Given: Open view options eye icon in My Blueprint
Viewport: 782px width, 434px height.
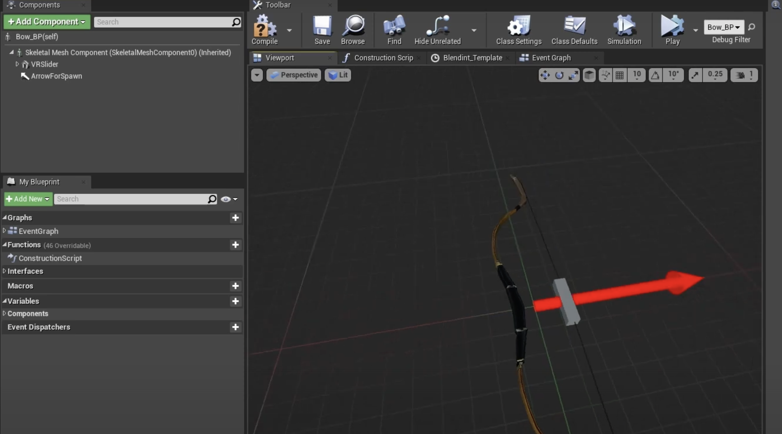Looking at the screenshot, I should [229, 199].
